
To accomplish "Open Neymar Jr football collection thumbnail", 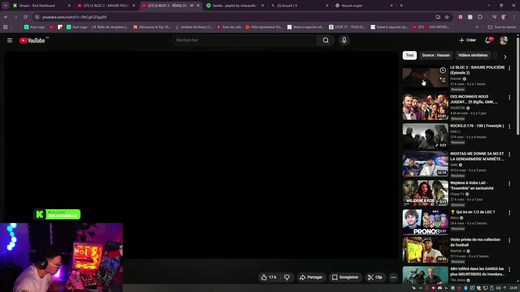I will point(425,250).
